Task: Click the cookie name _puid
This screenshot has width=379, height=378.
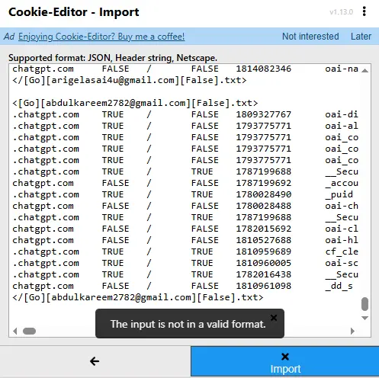Action: click(x=339, y=195)
